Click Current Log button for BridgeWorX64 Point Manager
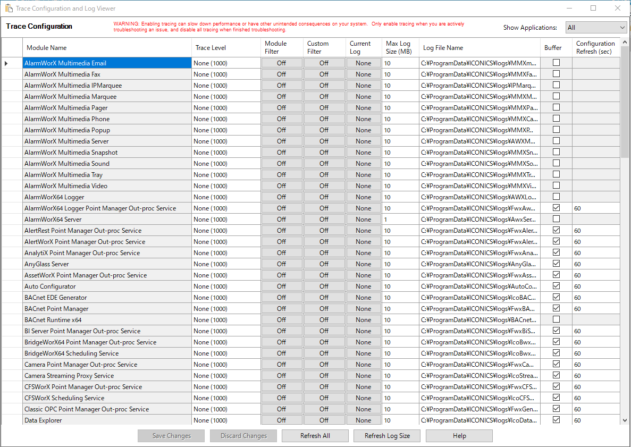631x447 pixels. pyautogui.click(x=364, y=342)
